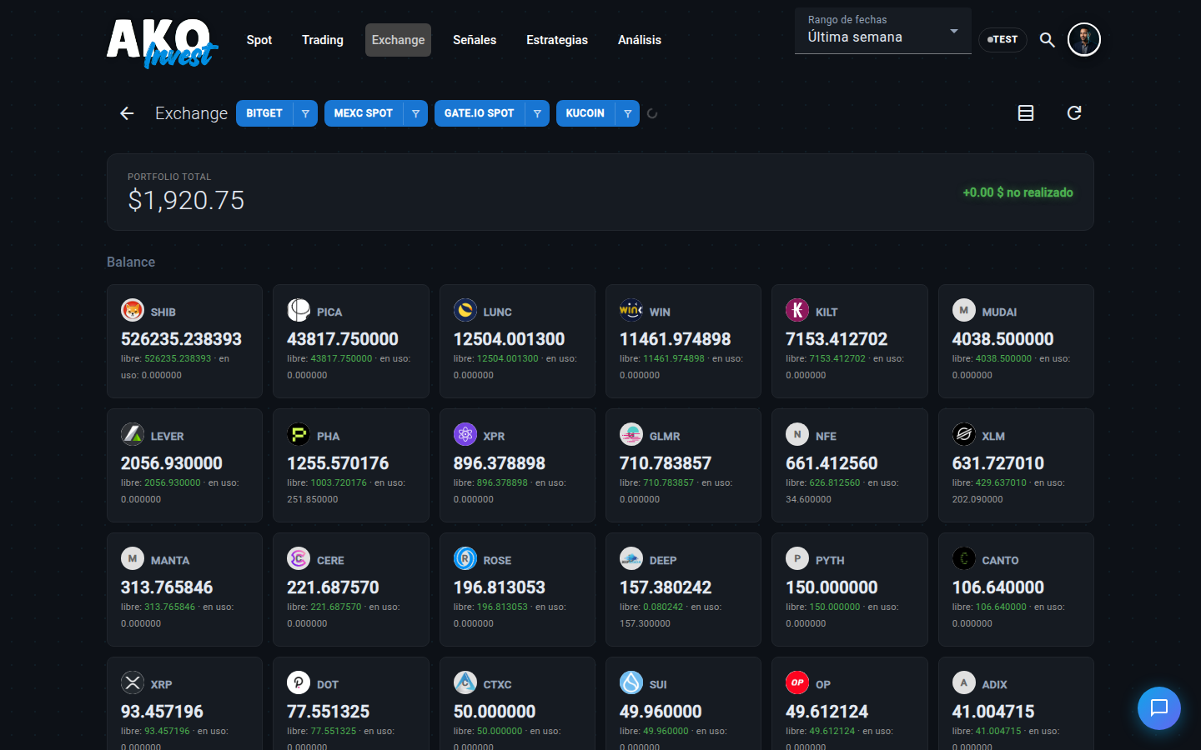Select the KUCOIN exchange button
The image size is (1201, 750).
[585, 113]
